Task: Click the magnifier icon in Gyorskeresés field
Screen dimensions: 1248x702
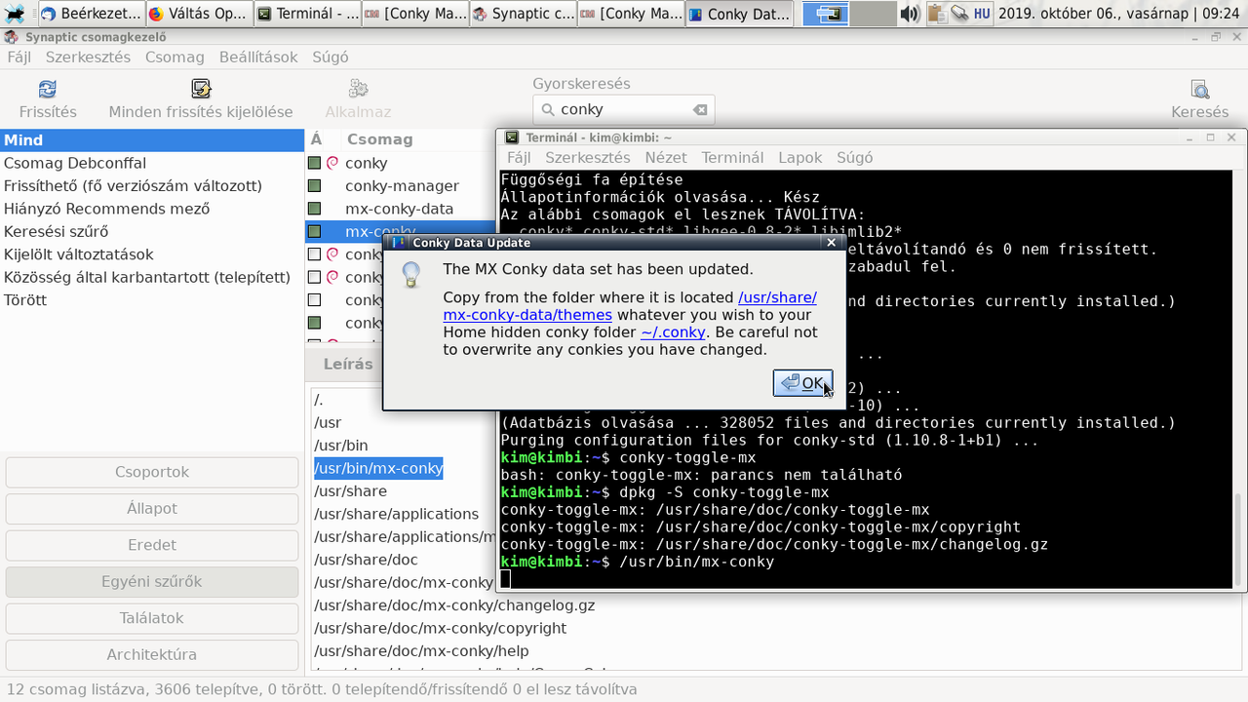Action: click(548, 110)
